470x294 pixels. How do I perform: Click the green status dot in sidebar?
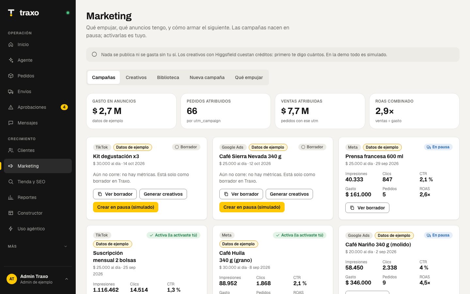68,13
